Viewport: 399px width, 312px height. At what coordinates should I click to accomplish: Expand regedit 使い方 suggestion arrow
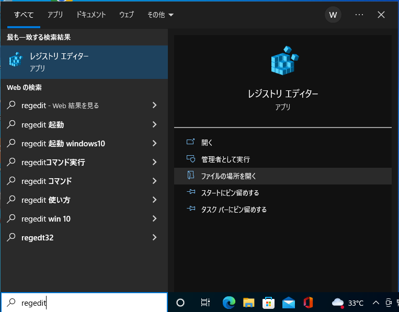[154, 200]
